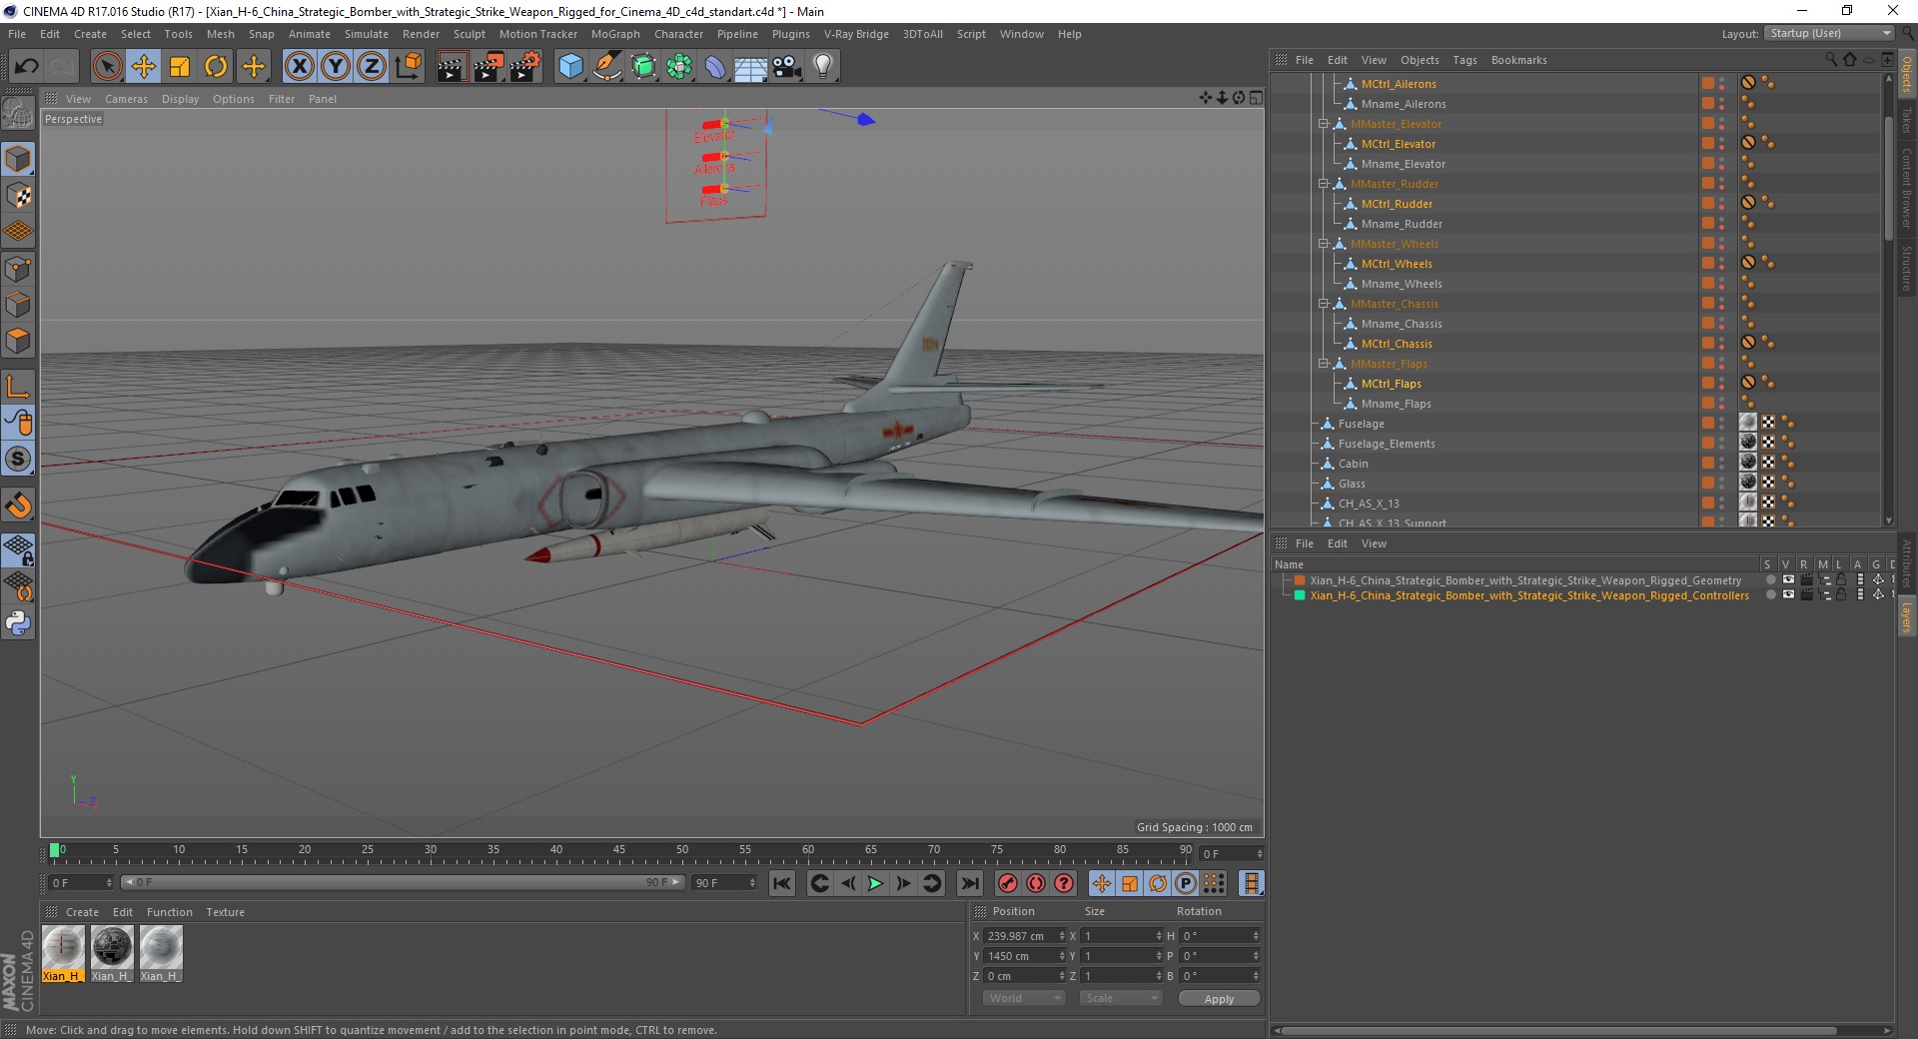Switch to Texture mode checker icon
The height and width of the screenshot is (1039, 1918).
point(18,196)
